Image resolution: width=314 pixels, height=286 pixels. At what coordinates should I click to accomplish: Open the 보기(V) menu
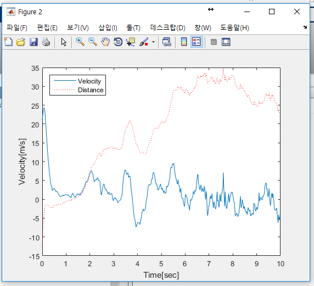[x=78, y=27]
